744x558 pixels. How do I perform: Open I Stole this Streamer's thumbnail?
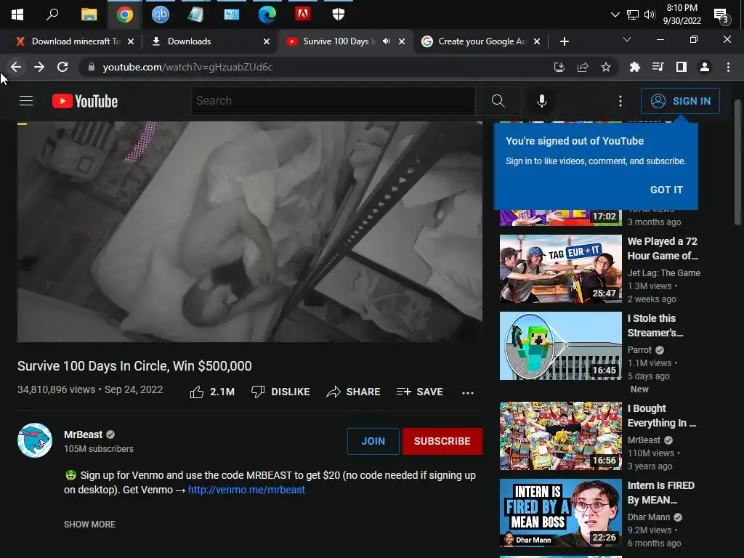point(560,345)
